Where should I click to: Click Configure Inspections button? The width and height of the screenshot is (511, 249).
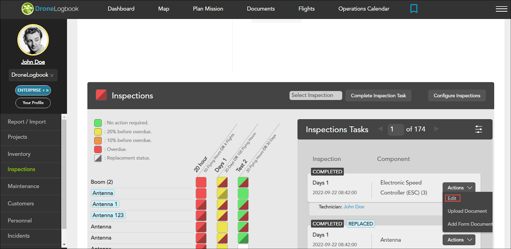[x=457, y=96]
